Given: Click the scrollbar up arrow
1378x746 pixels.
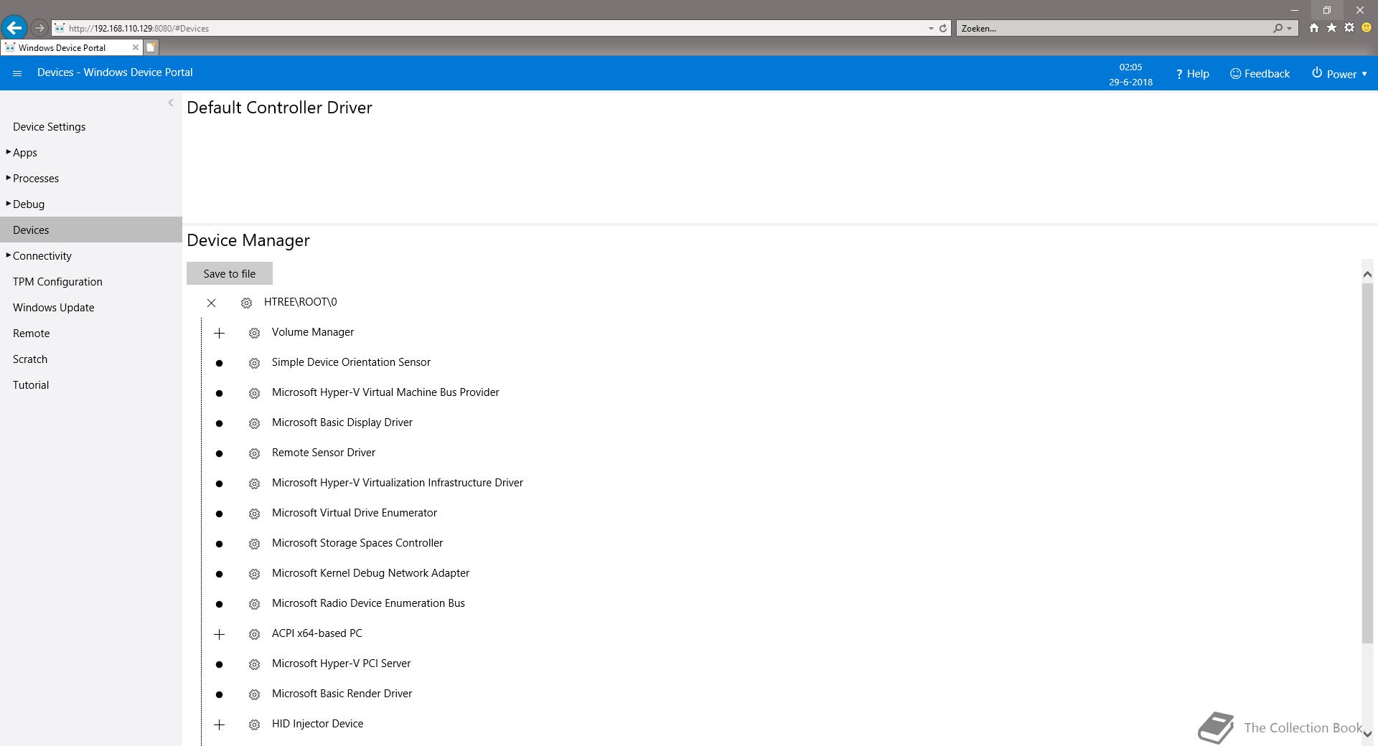Looking at the screenshot, I should (x=1367, y=274).
